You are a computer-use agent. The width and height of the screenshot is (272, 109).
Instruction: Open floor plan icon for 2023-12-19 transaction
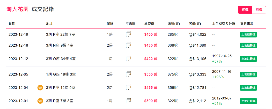(x=128, y=34)
